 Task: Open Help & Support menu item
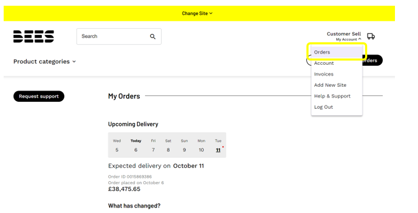click(332, 96)
